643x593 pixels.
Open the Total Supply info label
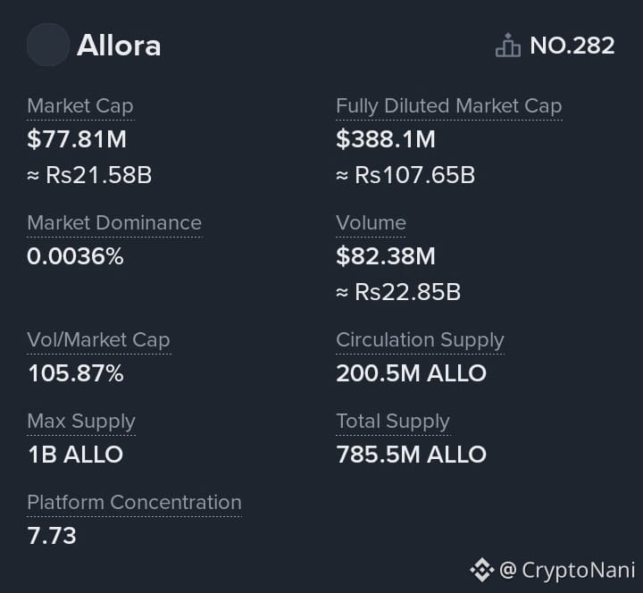pyautogui.click(x=393, y=422)
